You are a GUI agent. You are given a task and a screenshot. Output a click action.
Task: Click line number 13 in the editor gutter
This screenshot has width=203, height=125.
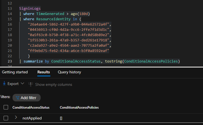click(x=10, y=9)
